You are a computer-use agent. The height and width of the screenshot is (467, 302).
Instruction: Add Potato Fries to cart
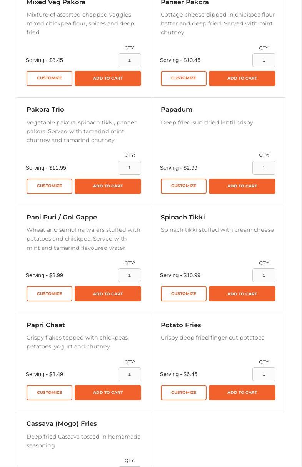pyautogui.click(x=242, y=393)
